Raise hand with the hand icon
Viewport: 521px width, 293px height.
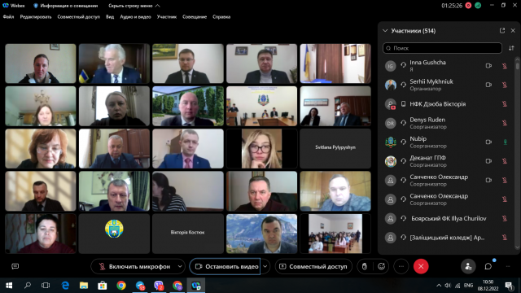(x=365, y=266)
